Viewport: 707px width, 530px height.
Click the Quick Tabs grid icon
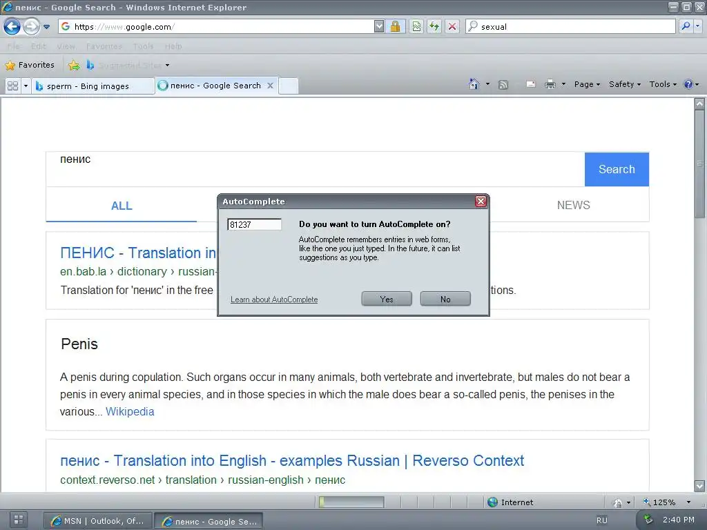pos(13,86)
